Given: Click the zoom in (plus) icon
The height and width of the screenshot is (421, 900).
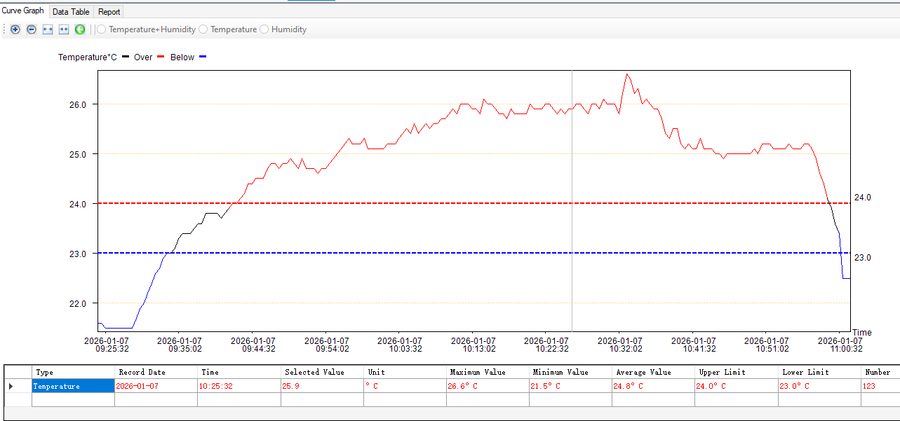Looking at the screenshot, I should [15, 29].
